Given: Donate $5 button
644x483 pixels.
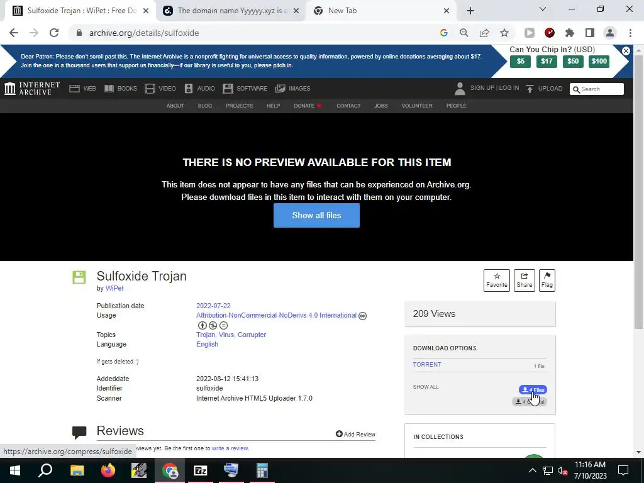Looking at the screenshot, I should pyautogui.click(x=520, y=61).
